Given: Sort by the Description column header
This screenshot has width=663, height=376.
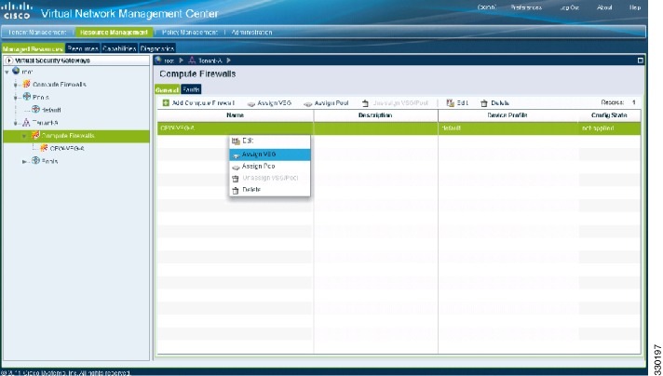Looking at the screenshot, I should pyautogui.click(x=375, y=115).
